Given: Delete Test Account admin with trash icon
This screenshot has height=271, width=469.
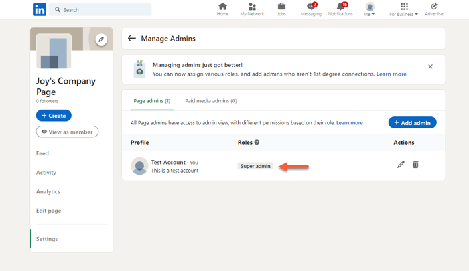Looking at the screenshot, I should tap(415, 165).
